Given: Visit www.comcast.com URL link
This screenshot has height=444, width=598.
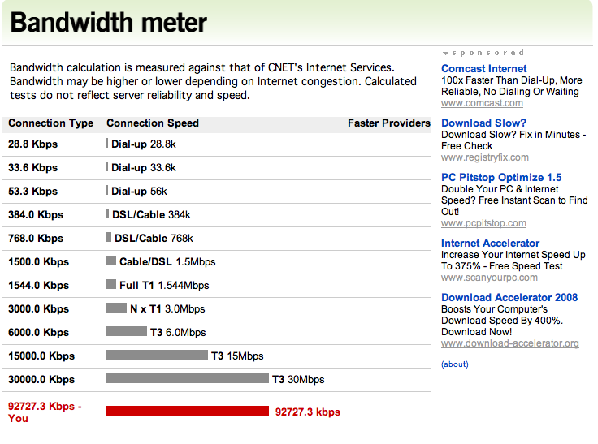Looking at the screenshot, I should pyautogui.click(x=482, y=103).
